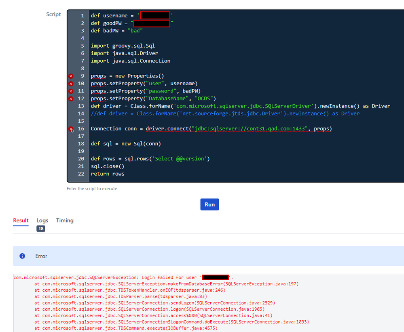Click the error marker on line 12
Screen dimensions: 404x332
tap(71, 99)
